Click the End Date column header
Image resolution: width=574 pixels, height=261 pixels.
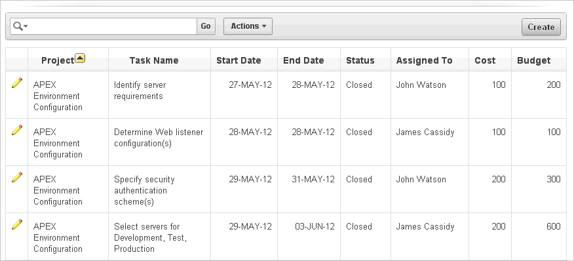tap(303, 60)
